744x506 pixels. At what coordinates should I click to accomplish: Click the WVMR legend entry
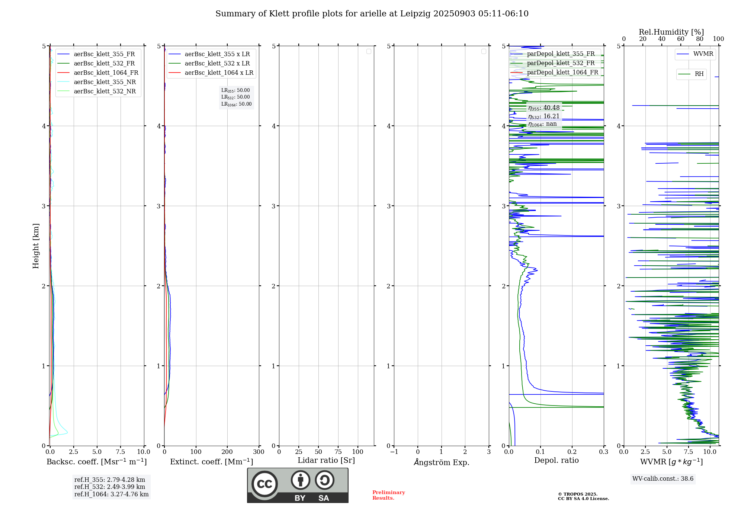point(703,54)
